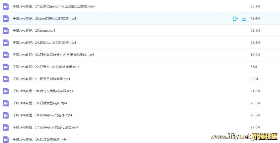This screenshot has width=280, height=143.
Task: Click the 55M size value
Action: pyautogui.click(x=254, y=67)
